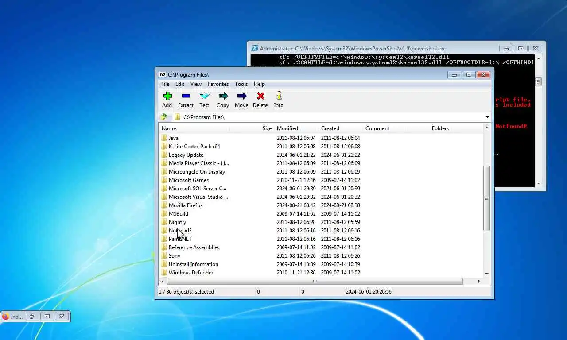
Task: Open the Favorites menu
Action: 218,84
